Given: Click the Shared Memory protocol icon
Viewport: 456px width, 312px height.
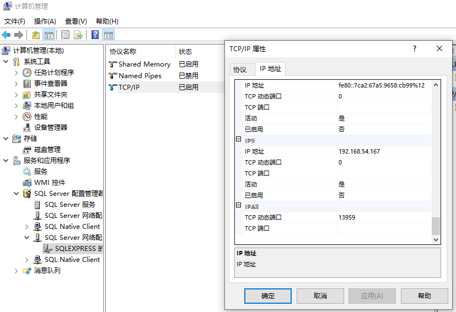Looking at the screenshot, I should [x=112, y=64].
